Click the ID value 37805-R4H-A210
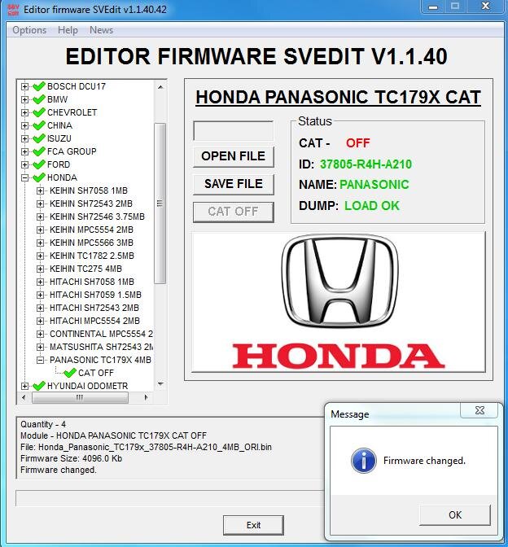The image size is (508, 547). coord(366,164)
